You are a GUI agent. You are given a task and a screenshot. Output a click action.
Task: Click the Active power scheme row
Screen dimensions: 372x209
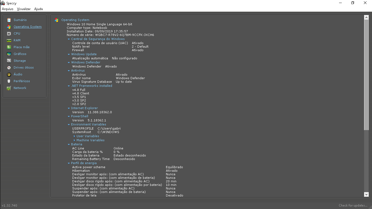tap(127, 167)
